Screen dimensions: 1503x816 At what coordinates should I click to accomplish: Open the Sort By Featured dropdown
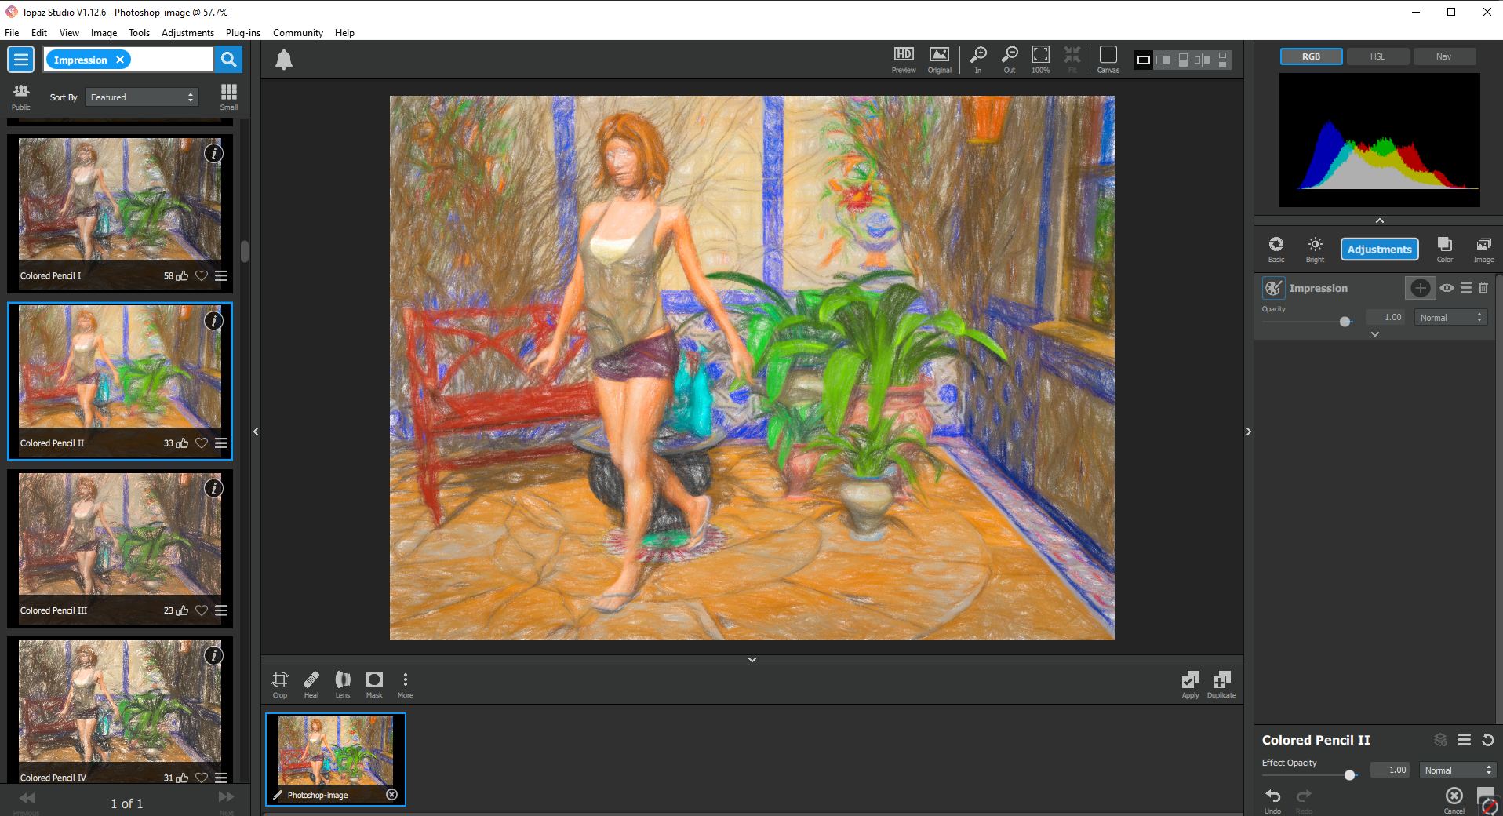[x=141, y=97]
